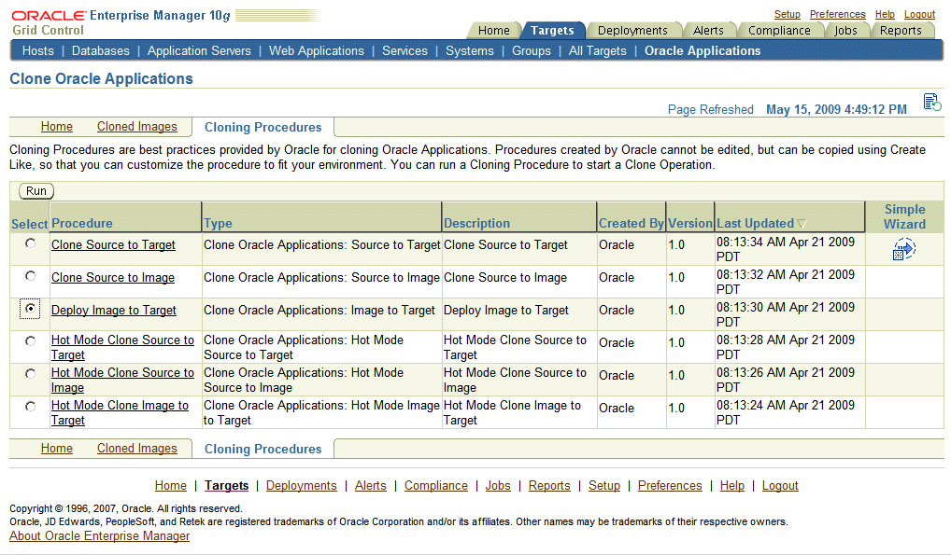
Task: Switch to the Alerts tab
Action: point(708,30)
